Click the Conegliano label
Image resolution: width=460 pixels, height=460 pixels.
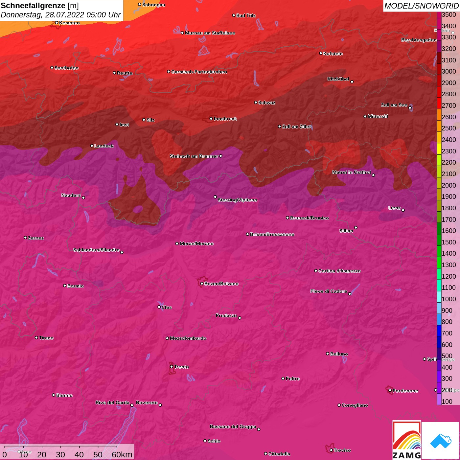(355, 405)
